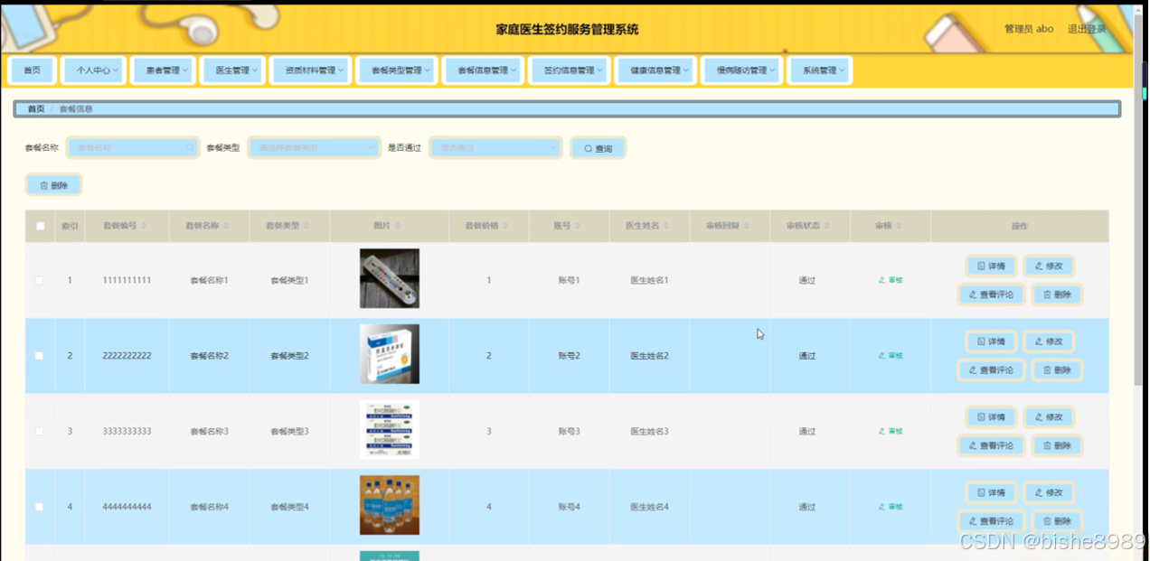The width and height of the screenshot is (1150, 561).
Task: Open the bottles thumbnail in row 4
Action: [390, 505]
